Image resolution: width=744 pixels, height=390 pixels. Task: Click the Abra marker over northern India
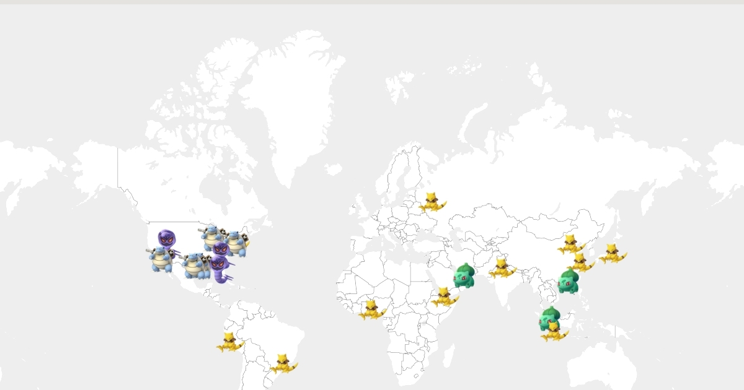502,268
